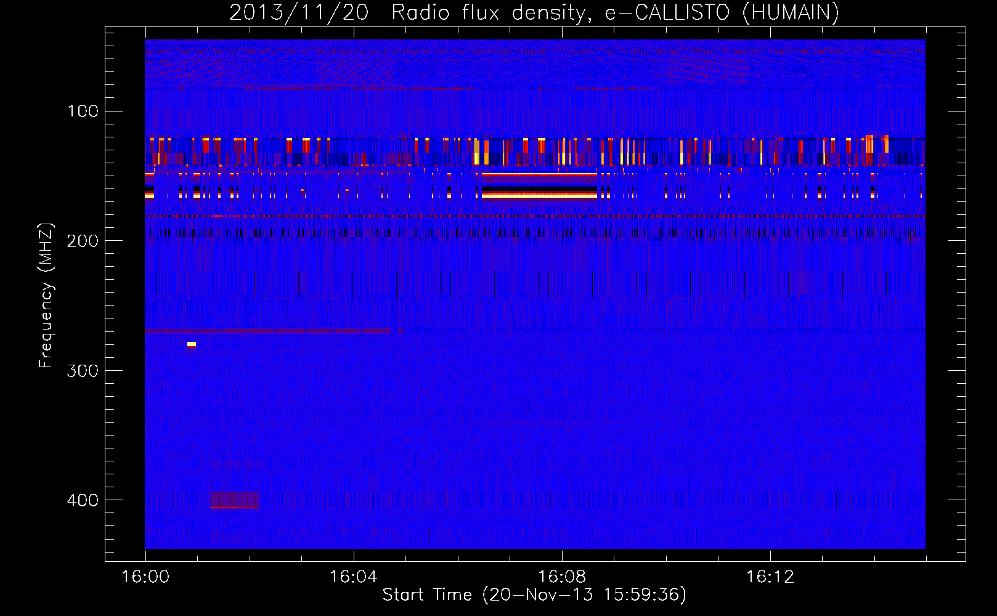Click the plot title "Radio flux density, e-CALLISTO (HUMAIN)"
The width and height of the screenshot is (997, 616).
(x=615, y=13)
